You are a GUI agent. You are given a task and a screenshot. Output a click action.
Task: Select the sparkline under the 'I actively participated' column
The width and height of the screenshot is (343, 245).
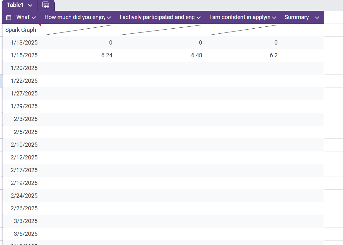(x=161, y=30)
